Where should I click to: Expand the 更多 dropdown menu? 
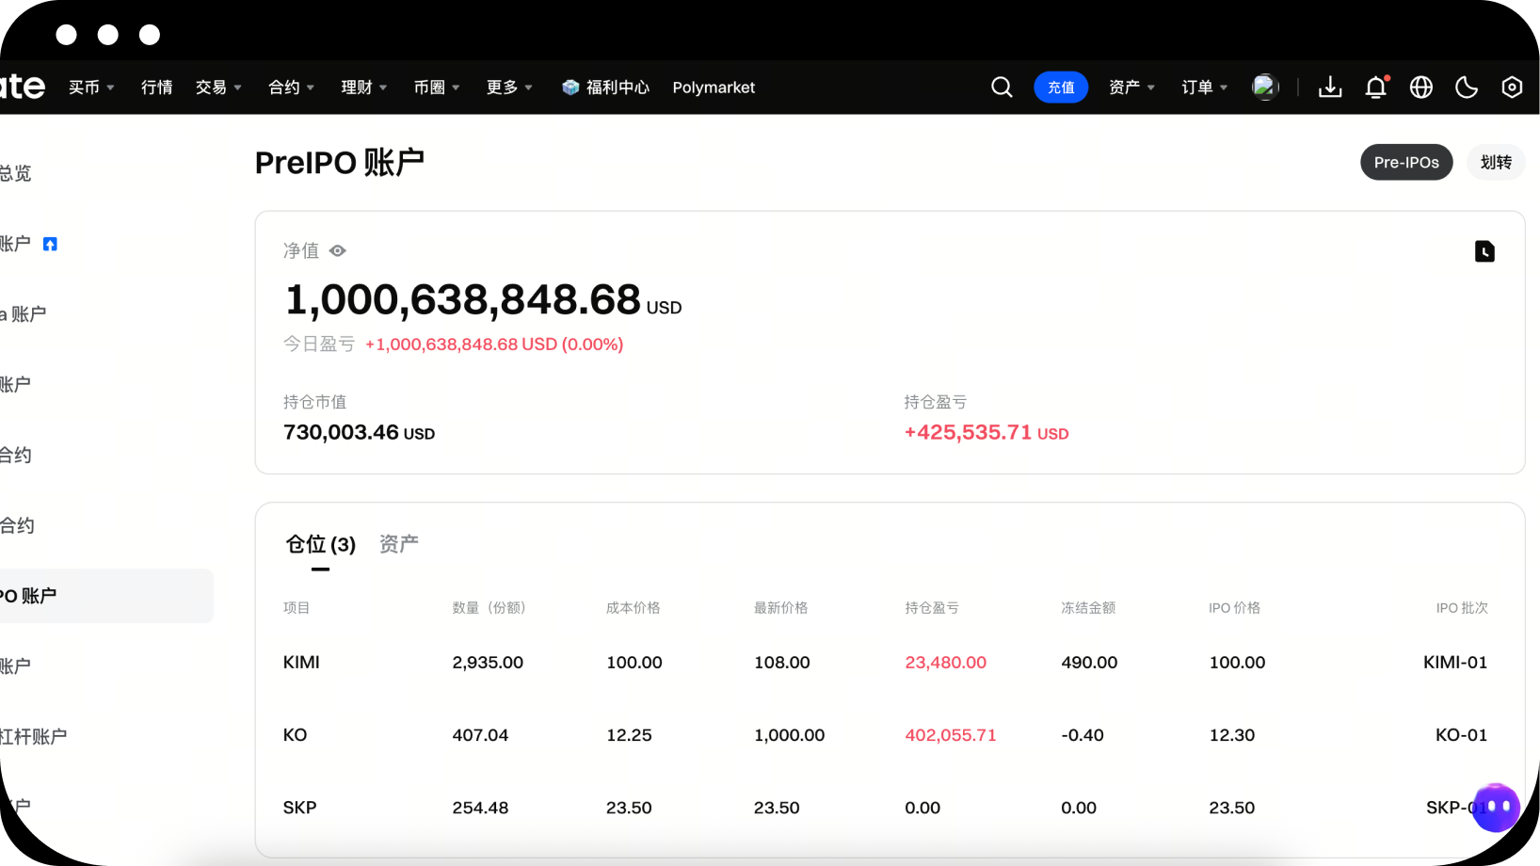tap(509, 88)
